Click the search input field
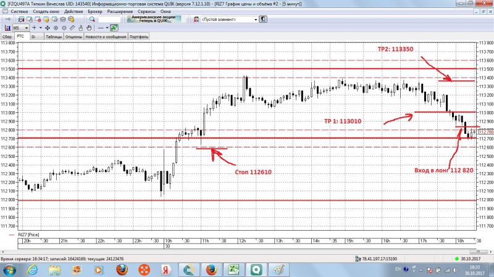 point(110,20)
